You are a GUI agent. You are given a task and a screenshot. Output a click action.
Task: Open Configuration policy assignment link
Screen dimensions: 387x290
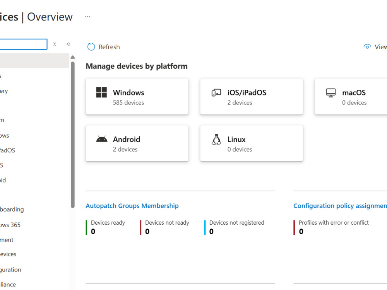pos(340,206)
